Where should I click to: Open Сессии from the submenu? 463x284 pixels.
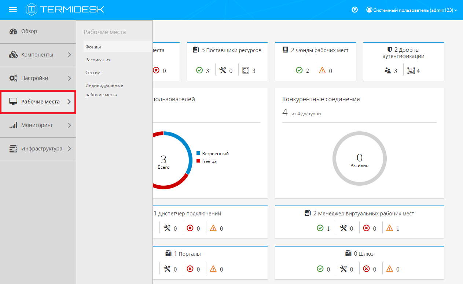(x=93, y=73)
